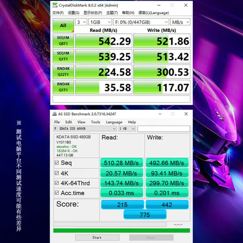
Task: Click the 4K read result 20.57 MB/s
Action: click(x=121, y=173)
